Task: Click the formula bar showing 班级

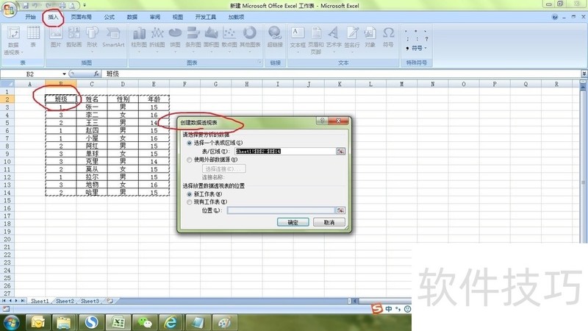Action: coord(341,74)
